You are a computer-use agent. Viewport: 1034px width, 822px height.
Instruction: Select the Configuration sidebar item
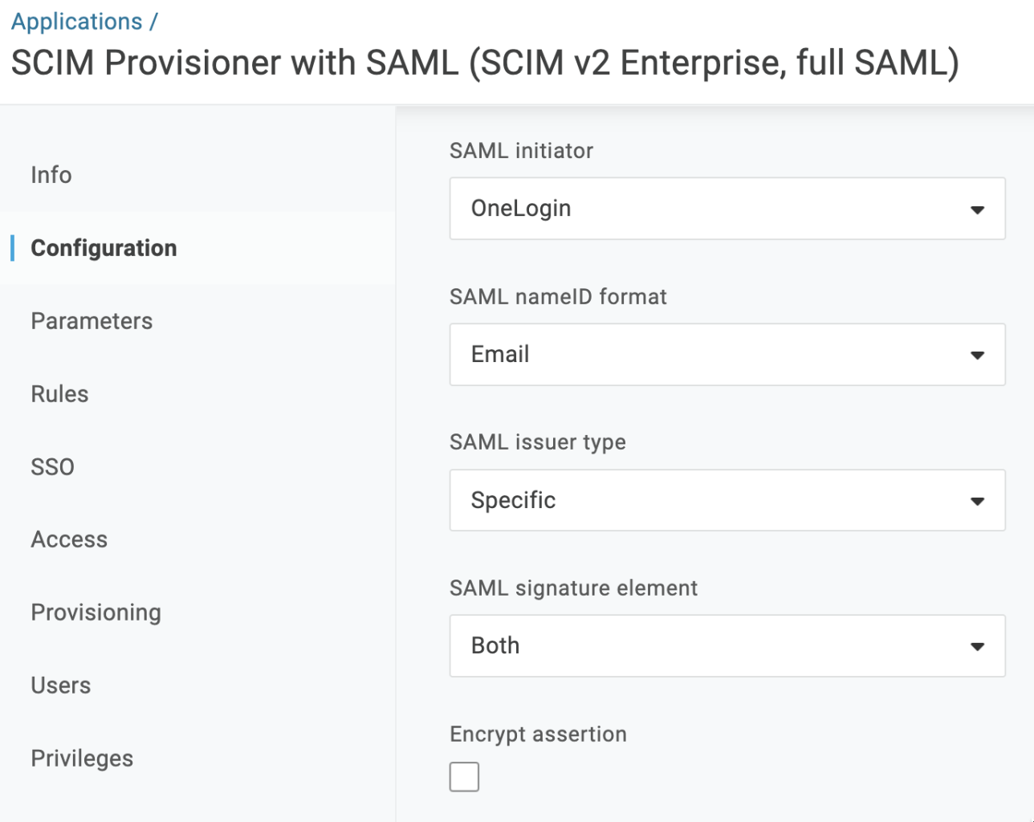(x=104, y=248)
